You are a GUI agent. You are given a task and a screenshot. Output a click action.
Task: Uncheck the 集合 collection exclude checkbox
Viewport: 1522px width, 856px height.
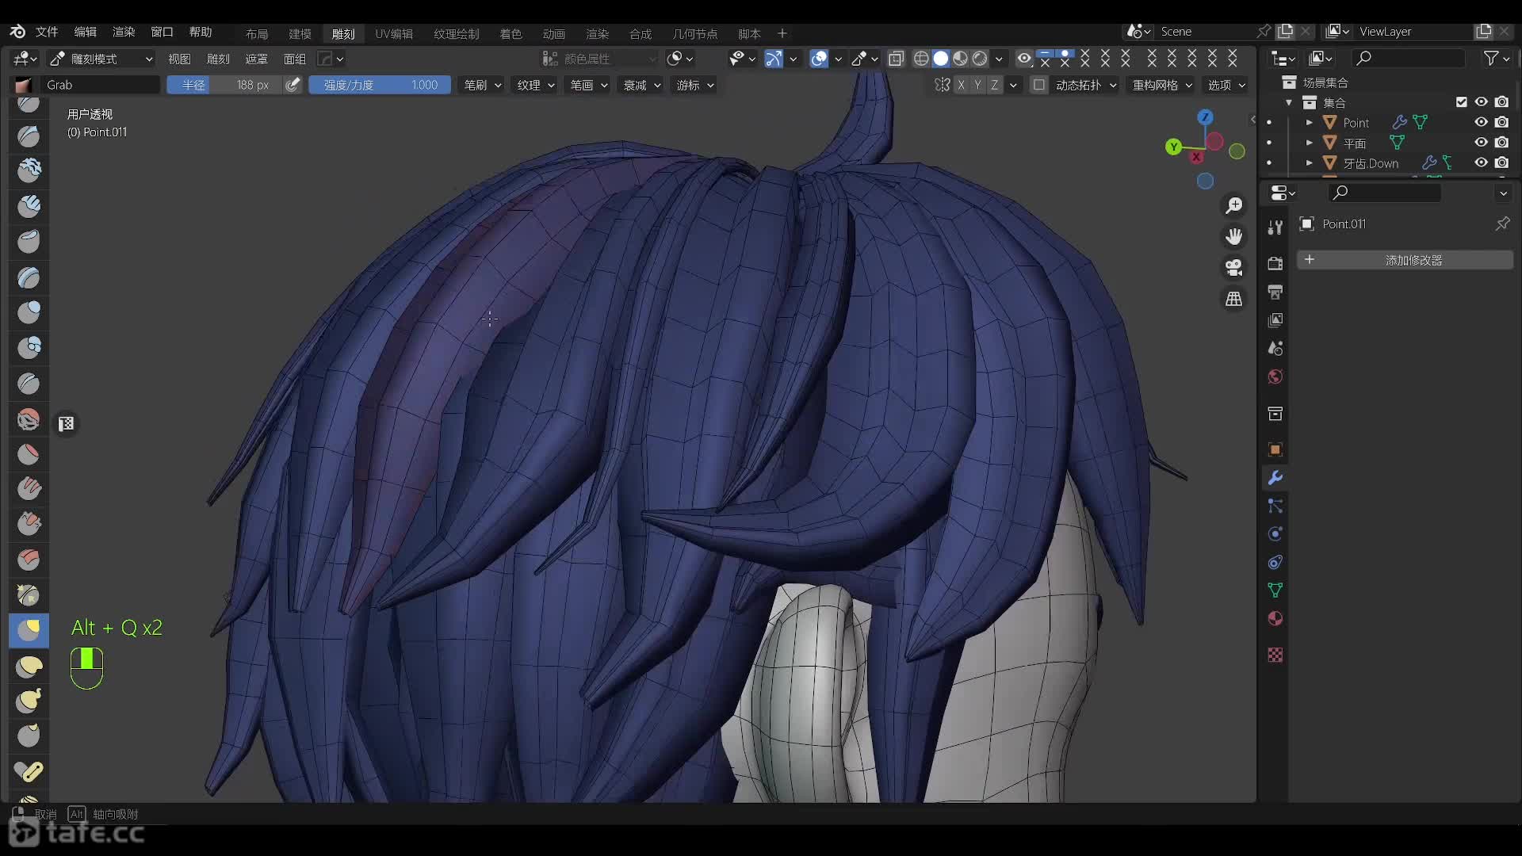(1461, 102)
